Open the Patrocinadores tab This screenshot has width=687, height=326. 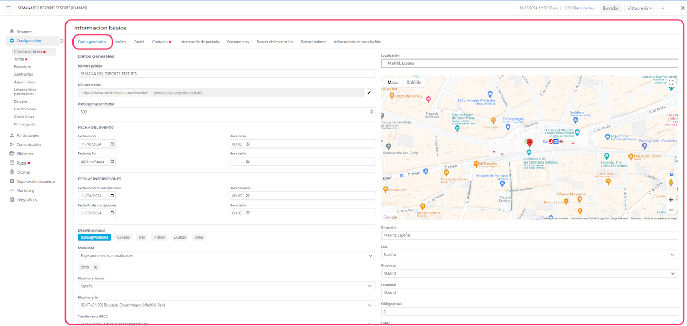pos(313,42)
